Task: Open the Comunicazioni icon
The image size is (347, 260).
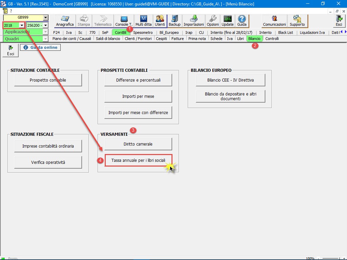Action: pyautogui.click(x=274, y=21)
